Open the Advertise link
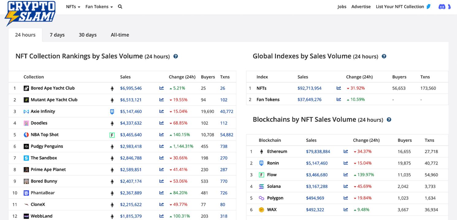 click(x=361, y=6)
